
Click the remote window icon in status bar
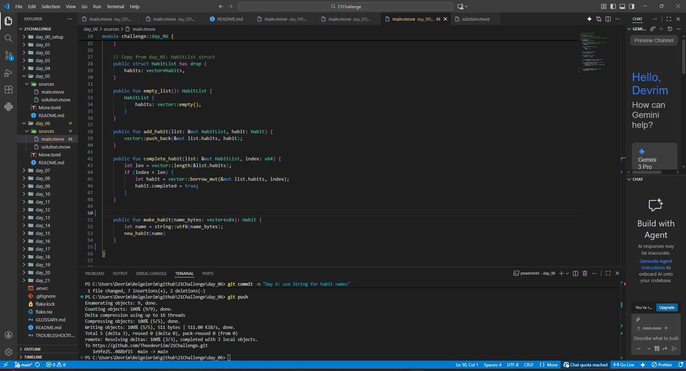5,365
